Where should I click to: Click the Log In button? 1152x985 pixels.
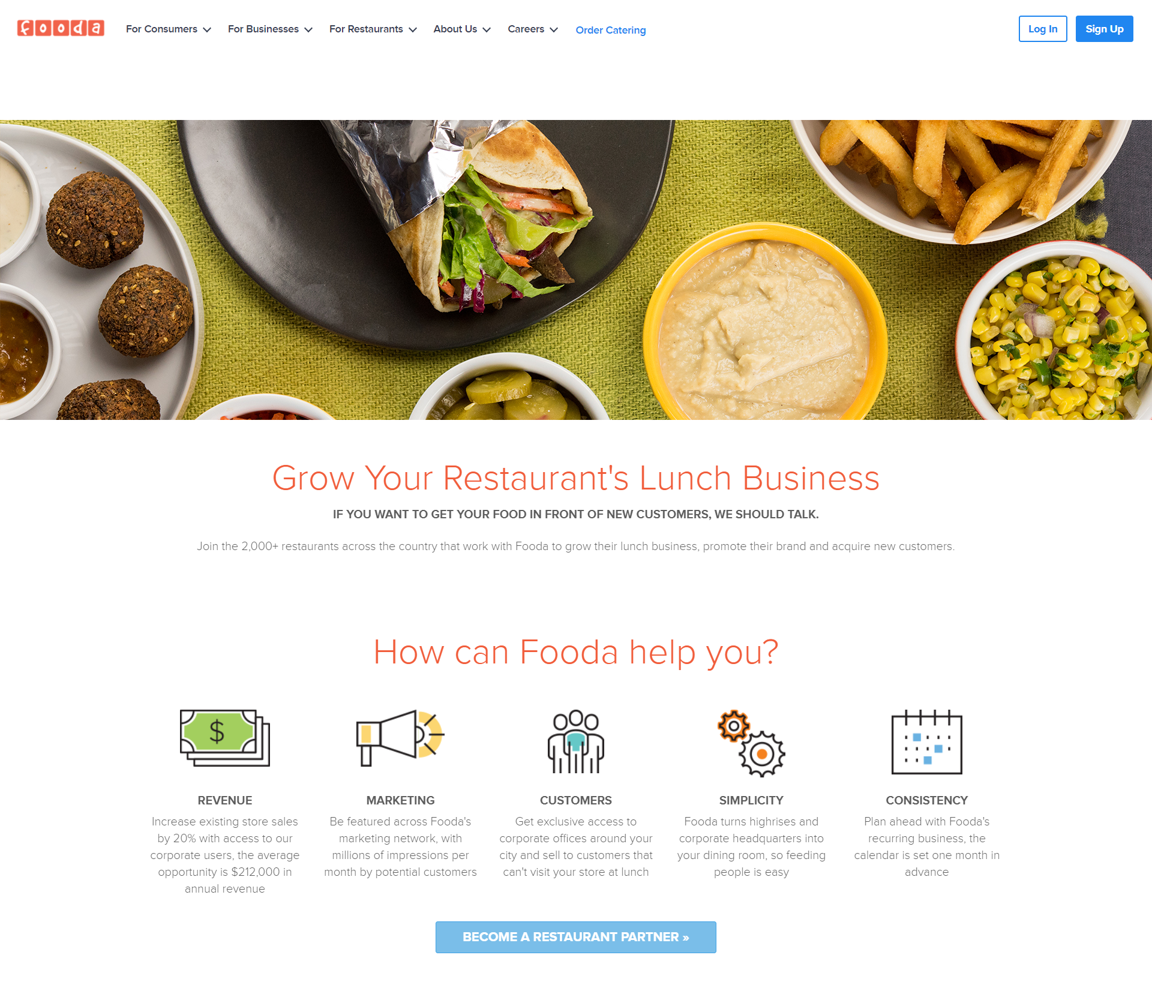click(x=1042, y=29)
